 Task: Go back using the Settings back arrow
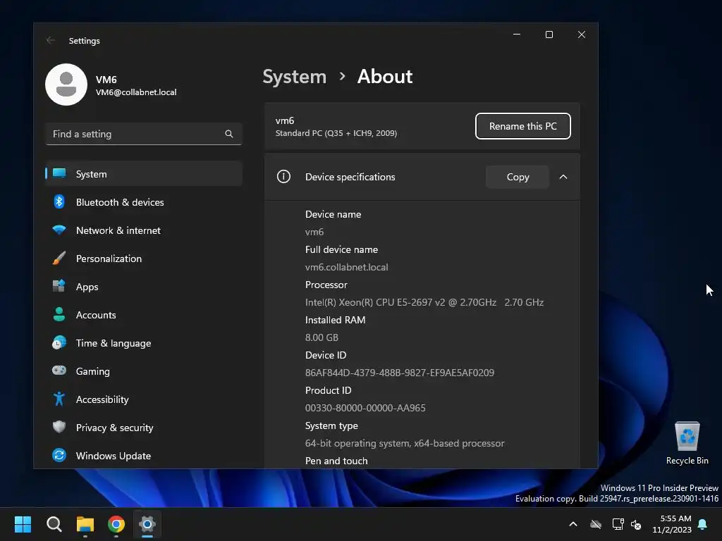point(51,40)
